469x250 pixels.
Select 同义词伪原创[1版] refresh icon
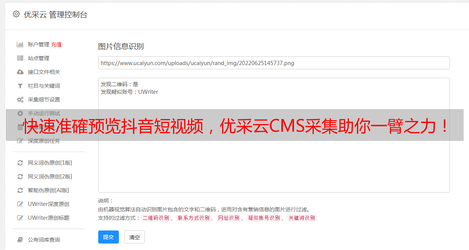[x=20, y=163]
